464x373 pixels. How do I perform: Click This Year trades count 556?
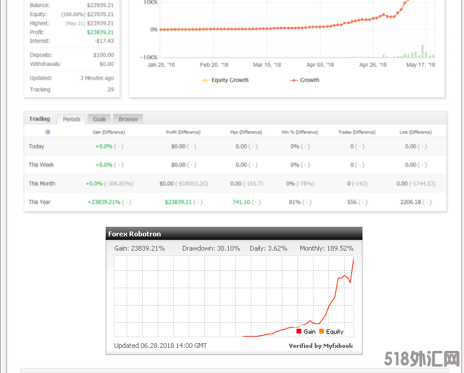tap(352, 202)
